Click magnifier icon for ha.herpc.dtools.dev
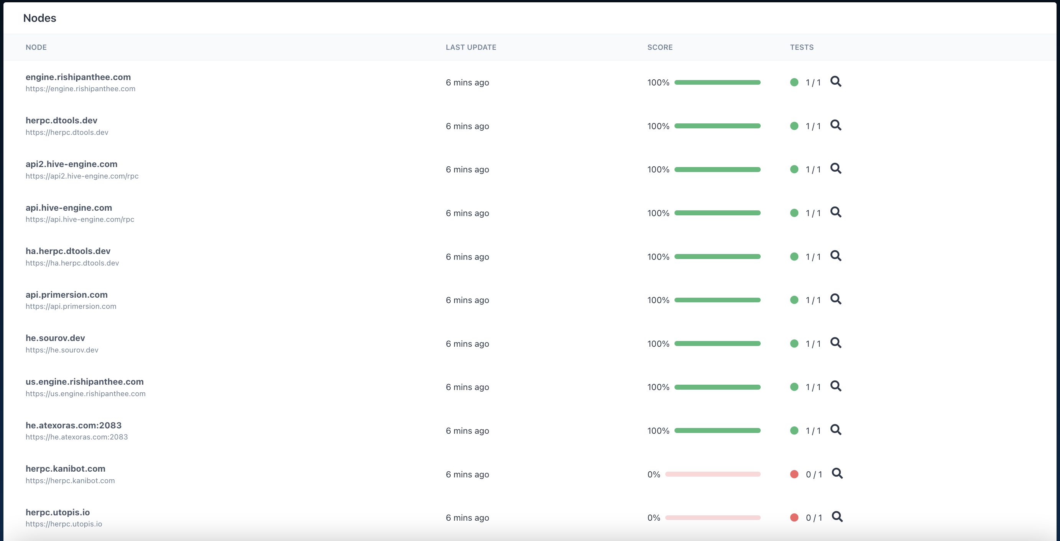Image resolution: width=1060 pixels, height=541 pixels. click(x=836, y=256)
